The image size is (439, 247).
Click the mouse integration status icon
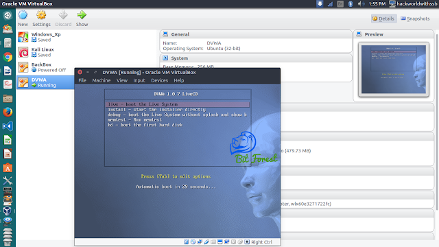[x=240, y=242]
